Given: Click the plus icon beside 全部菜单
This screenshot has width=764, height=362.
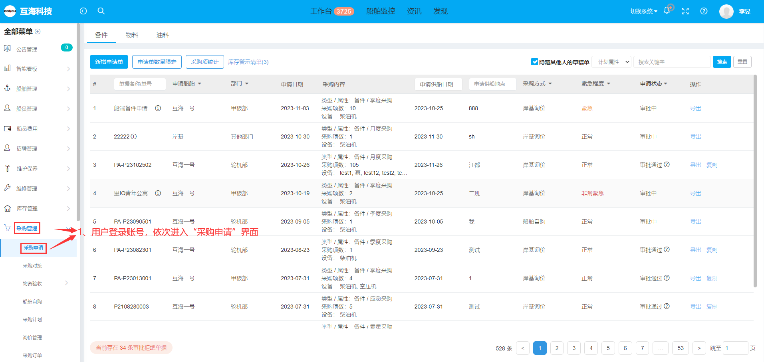Looking at the screenshot, I should click(38, 32).
